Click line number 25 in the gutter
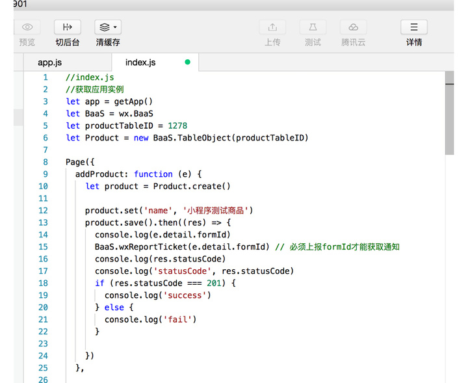 coord(43,368)
